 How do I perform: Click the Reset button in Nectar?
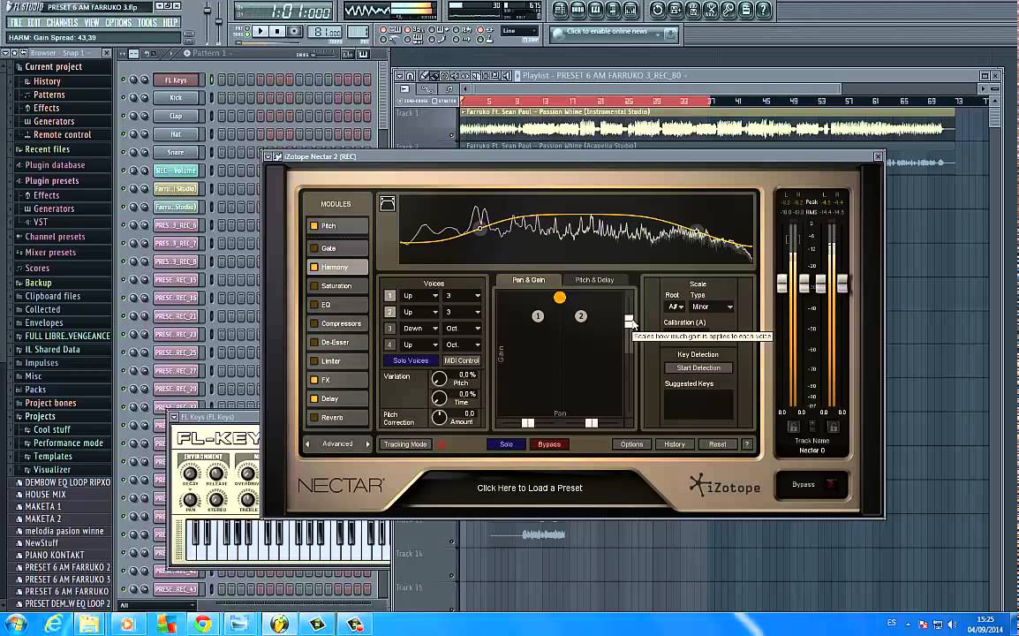pyautogui.click(x=718, y=444)
